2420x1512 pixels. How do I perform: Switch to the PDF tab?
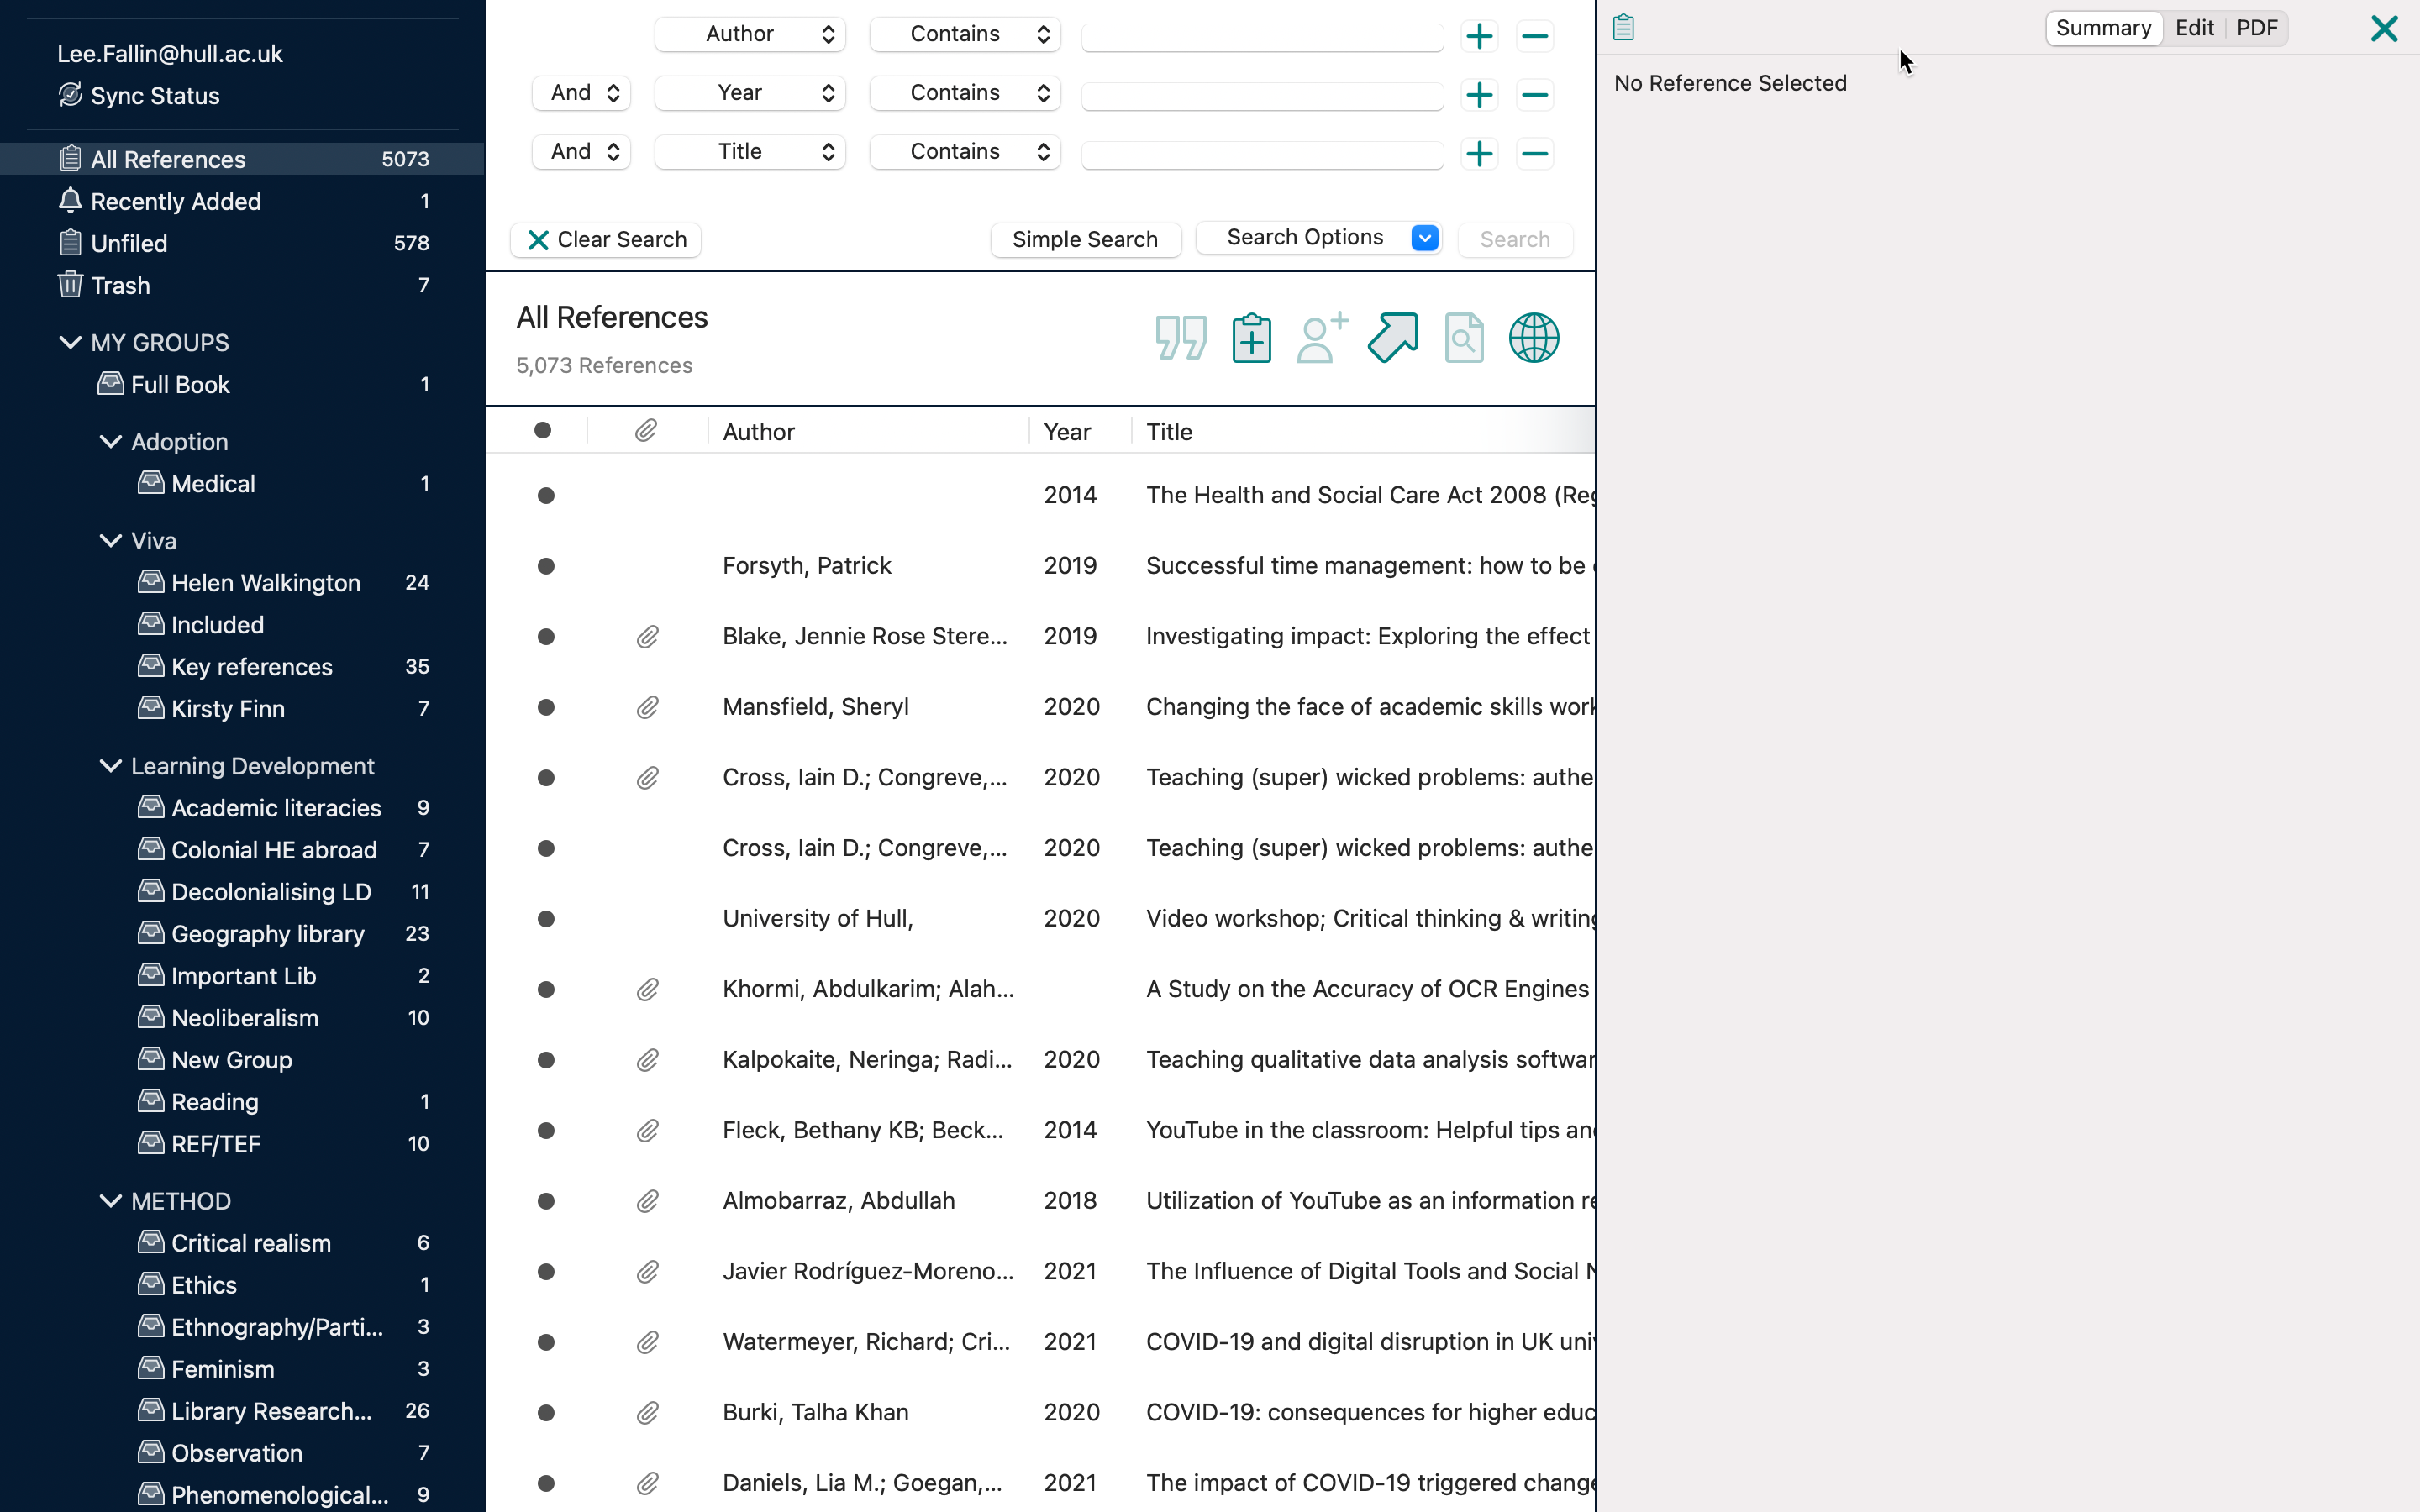(2257, 28)
